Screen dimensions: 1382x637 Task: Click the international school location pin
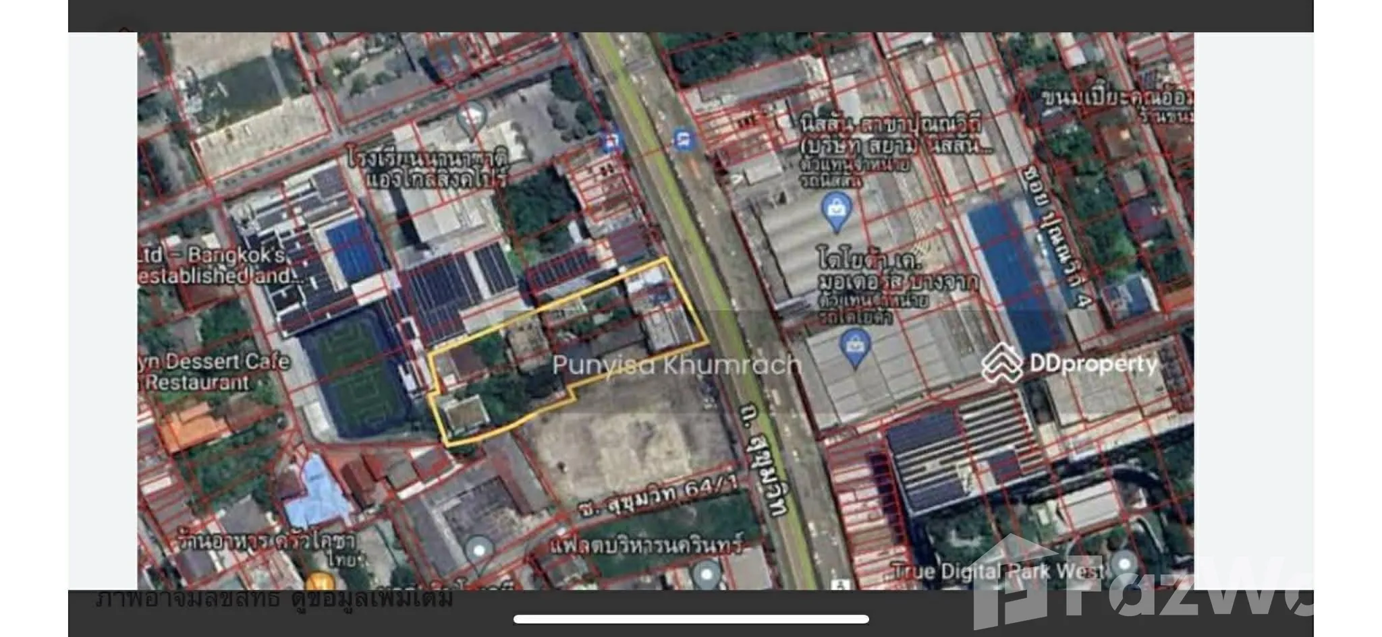click(471, 117)
